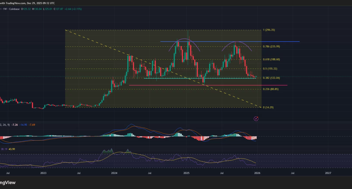The image size is (352, 189).
Task: Select the 1W interval label
Action: 4,9
